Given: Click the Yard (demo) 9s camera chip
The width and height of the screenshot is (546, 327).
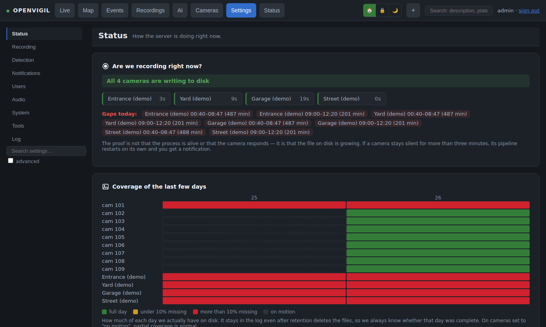Looking at the screenshot, I should click(x=208, y=99).
